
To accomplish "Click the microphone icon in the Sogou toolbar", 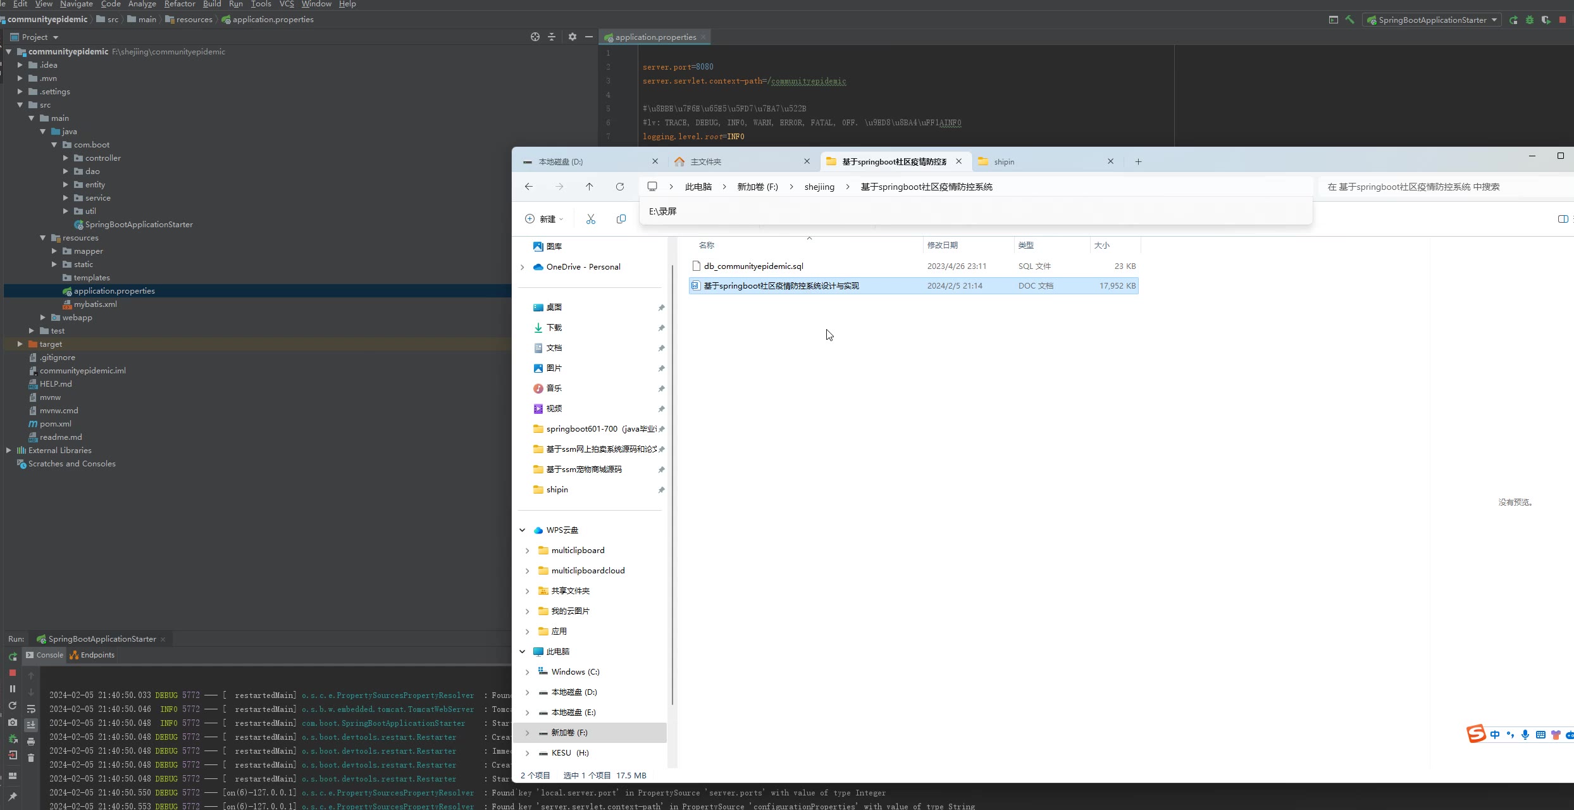I will tap(1525, 735).
